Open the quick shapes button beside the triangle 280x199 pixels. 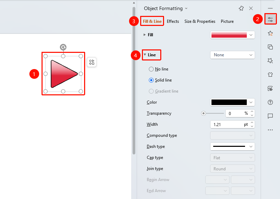point(92,62)
